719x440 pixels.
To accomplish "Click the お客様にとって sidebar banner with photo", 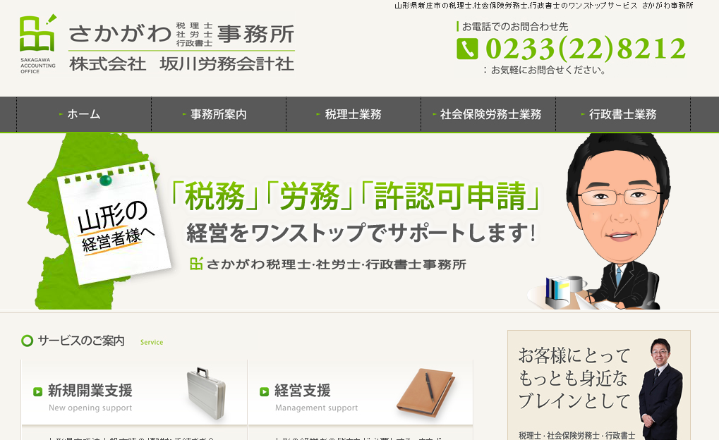I will [x=599, y=385].
